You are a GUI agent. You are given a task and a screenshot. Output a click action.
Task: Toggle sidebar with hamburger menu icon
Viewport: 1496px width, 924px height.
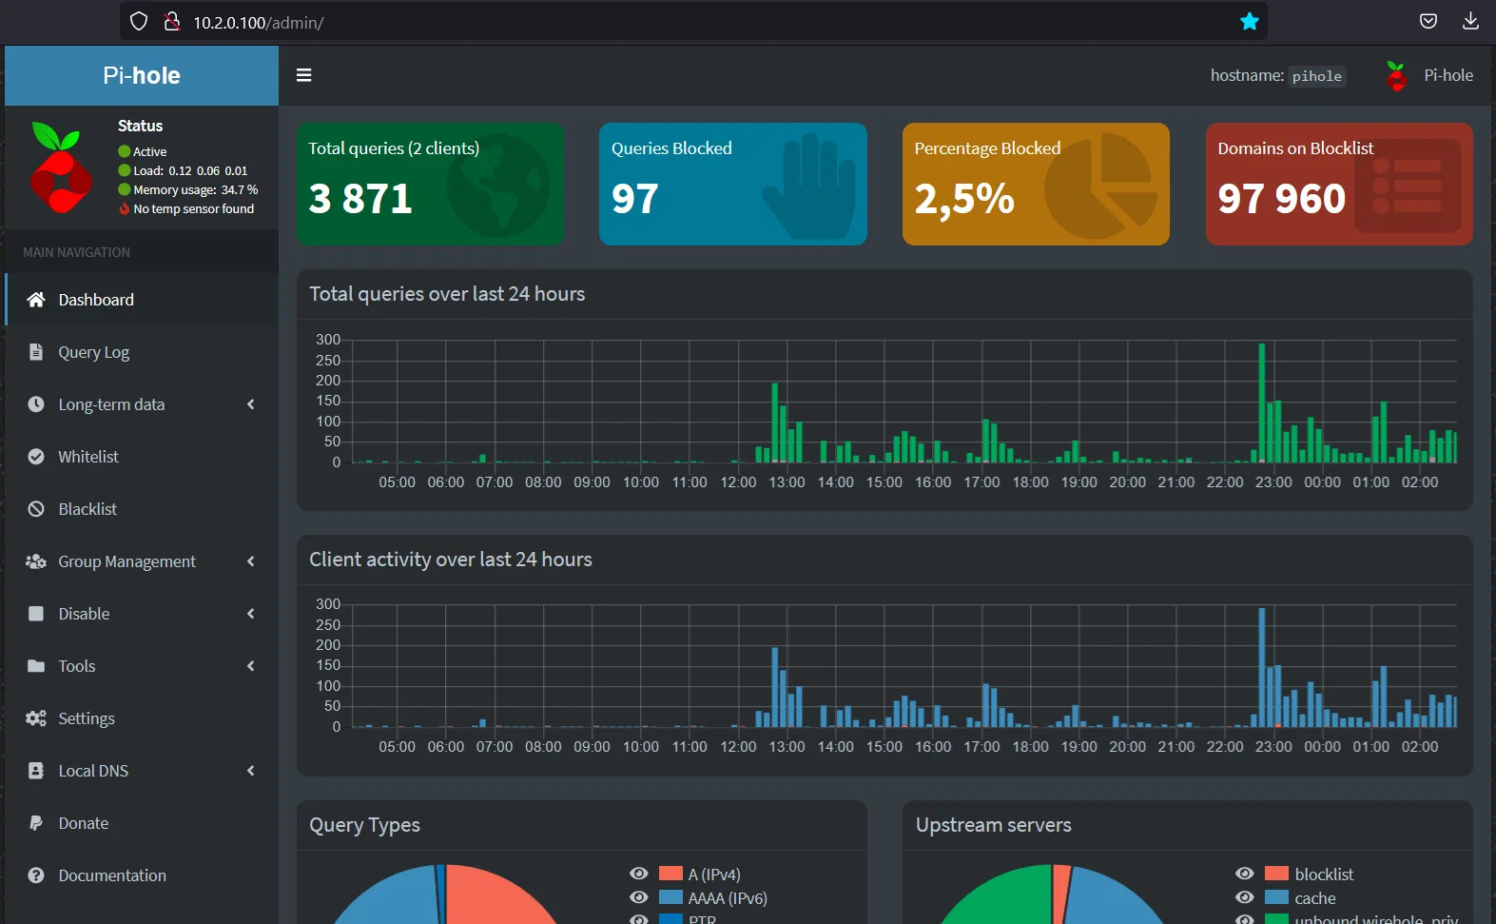coord(304,75)
